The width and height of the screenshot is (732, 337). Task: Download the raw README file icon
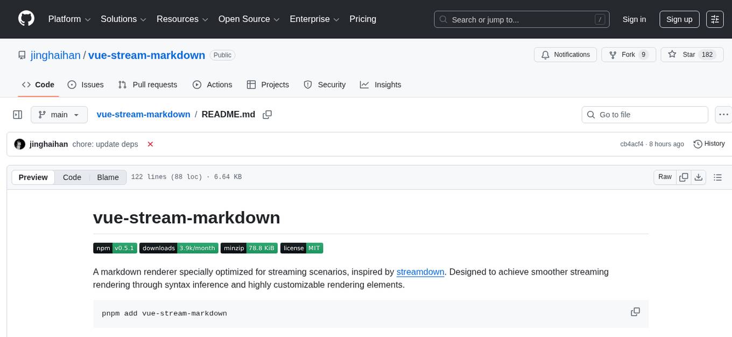pyautogui.click(x=699, y=177)
